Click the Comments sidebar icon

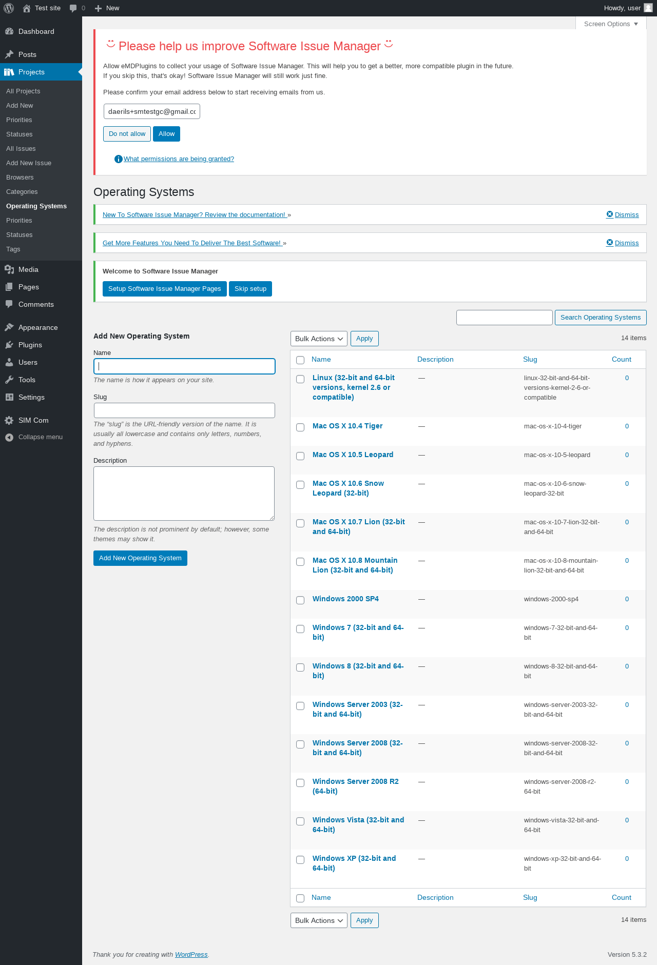tap(9, 304)
